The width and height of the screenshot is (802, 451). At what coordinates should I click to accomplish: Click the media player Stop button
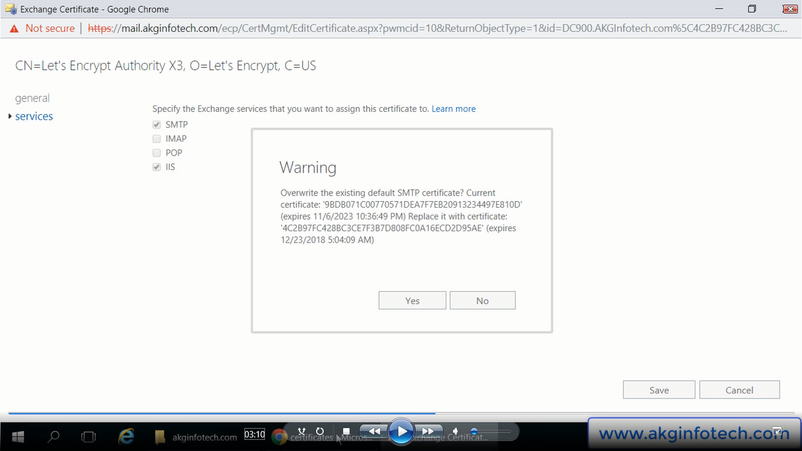tap(347, 432)
